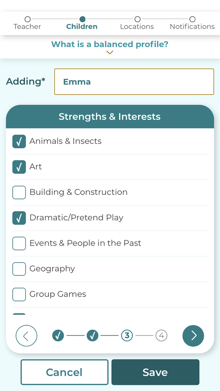Click the previous page arrow button
The width and height of the screenshot is (220, 391).
point(26,336)
